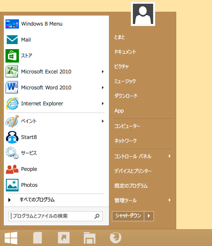The height and width of the screenshot is (246, 212).
Task: Click the Firefox icon in taskbar
Action: click(x=116, y=238)
